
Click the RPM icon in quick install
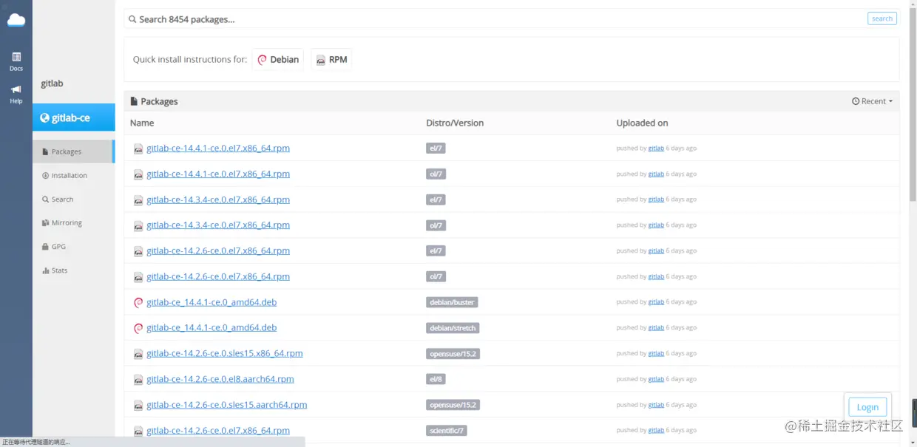[x=320, y=60]
